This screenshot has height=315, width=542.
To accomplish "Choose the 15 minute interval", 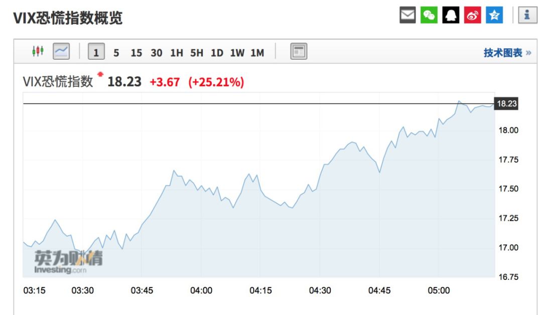I will [x=136, y=53].
